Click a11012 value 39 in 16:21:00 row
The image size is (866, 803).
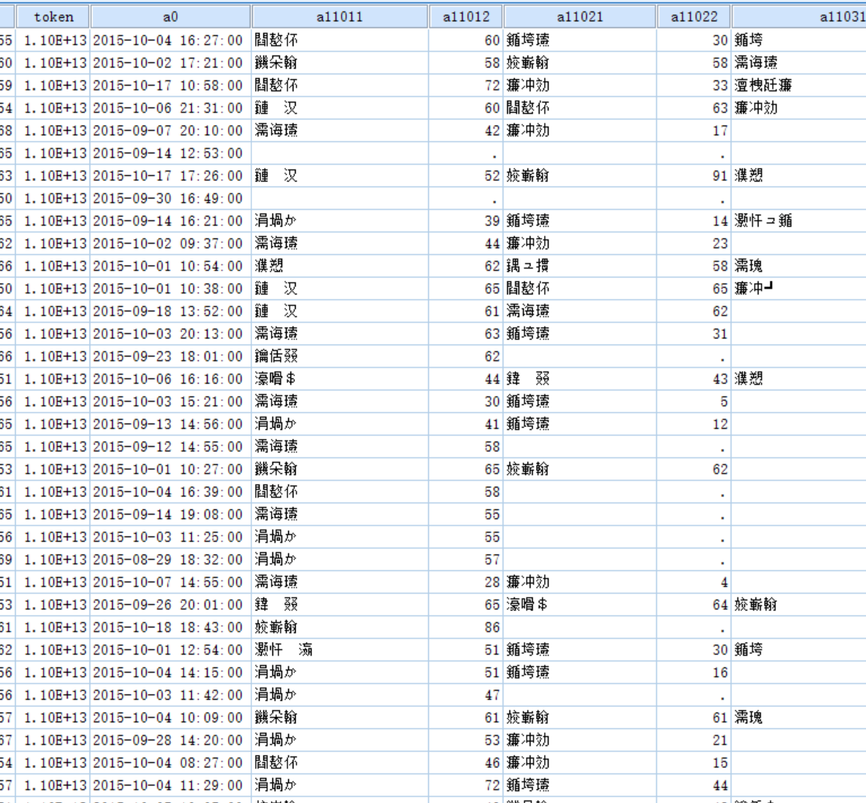click(492, 221)
